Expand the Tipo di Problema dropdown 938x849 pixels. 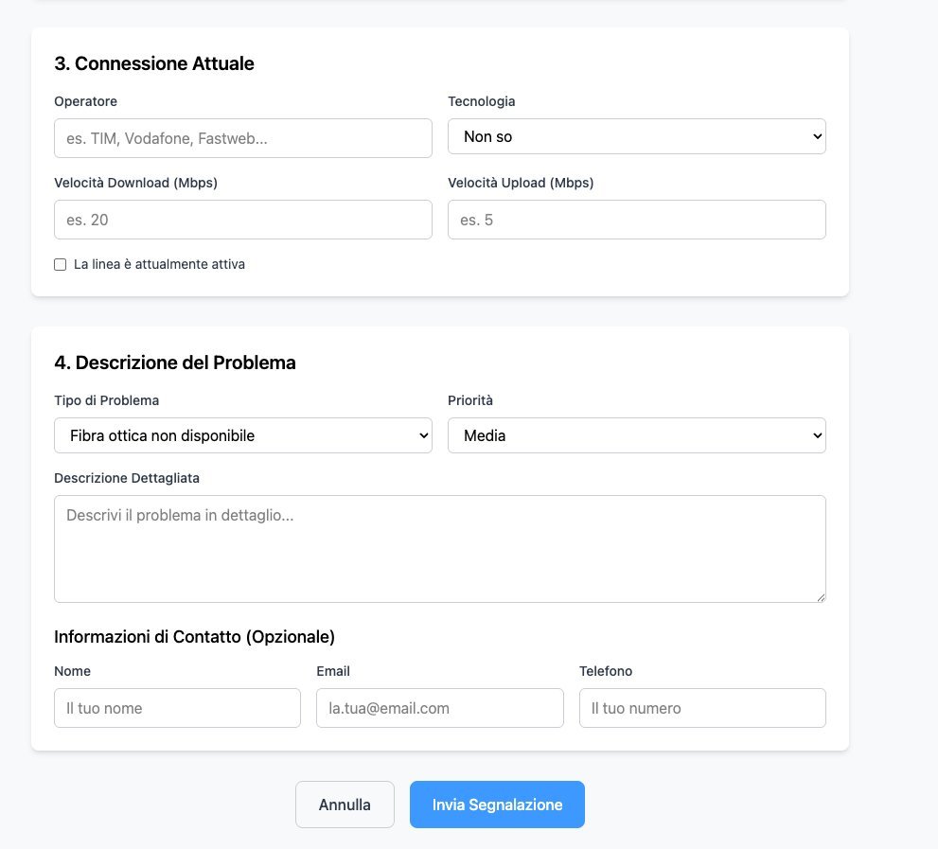coord(243,435)
